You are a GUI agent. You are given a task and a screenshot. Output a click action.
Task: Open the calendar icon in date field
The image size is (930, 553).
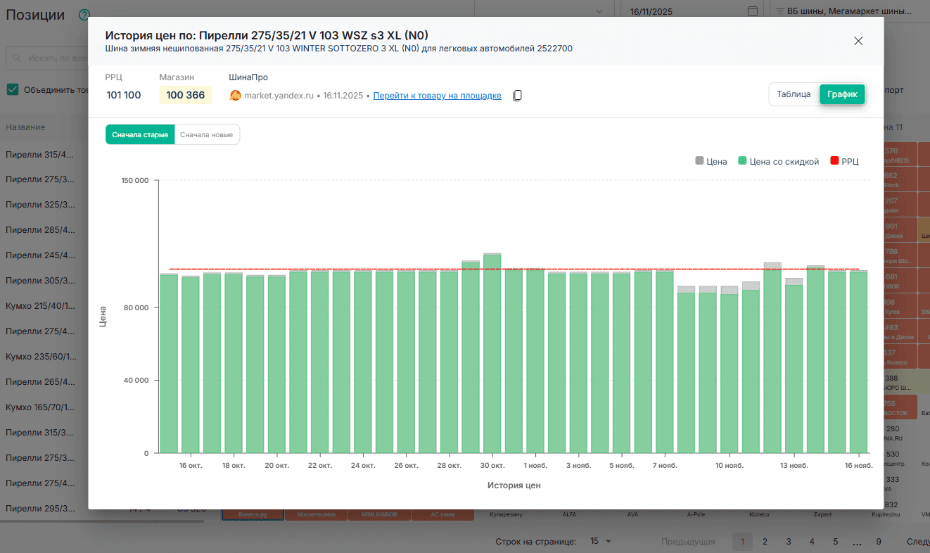click(x=752, y=11)
